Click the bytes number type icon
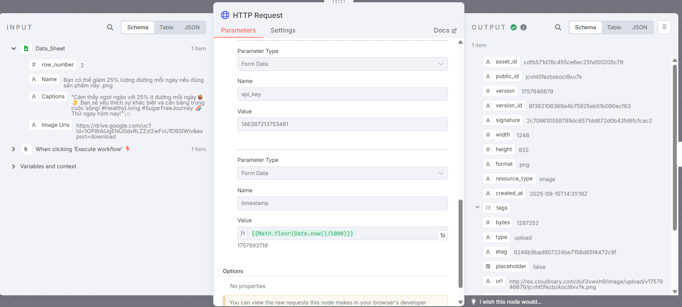The height and width of the screenshot is (307, 682). [488, 223]
